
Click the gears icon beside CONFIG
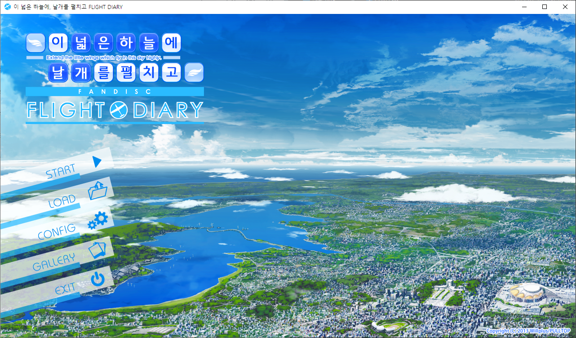click(98, 220)
